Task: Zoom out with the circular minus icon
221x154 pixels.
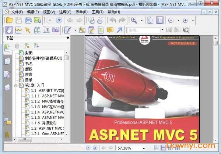Action: (171, 20)
